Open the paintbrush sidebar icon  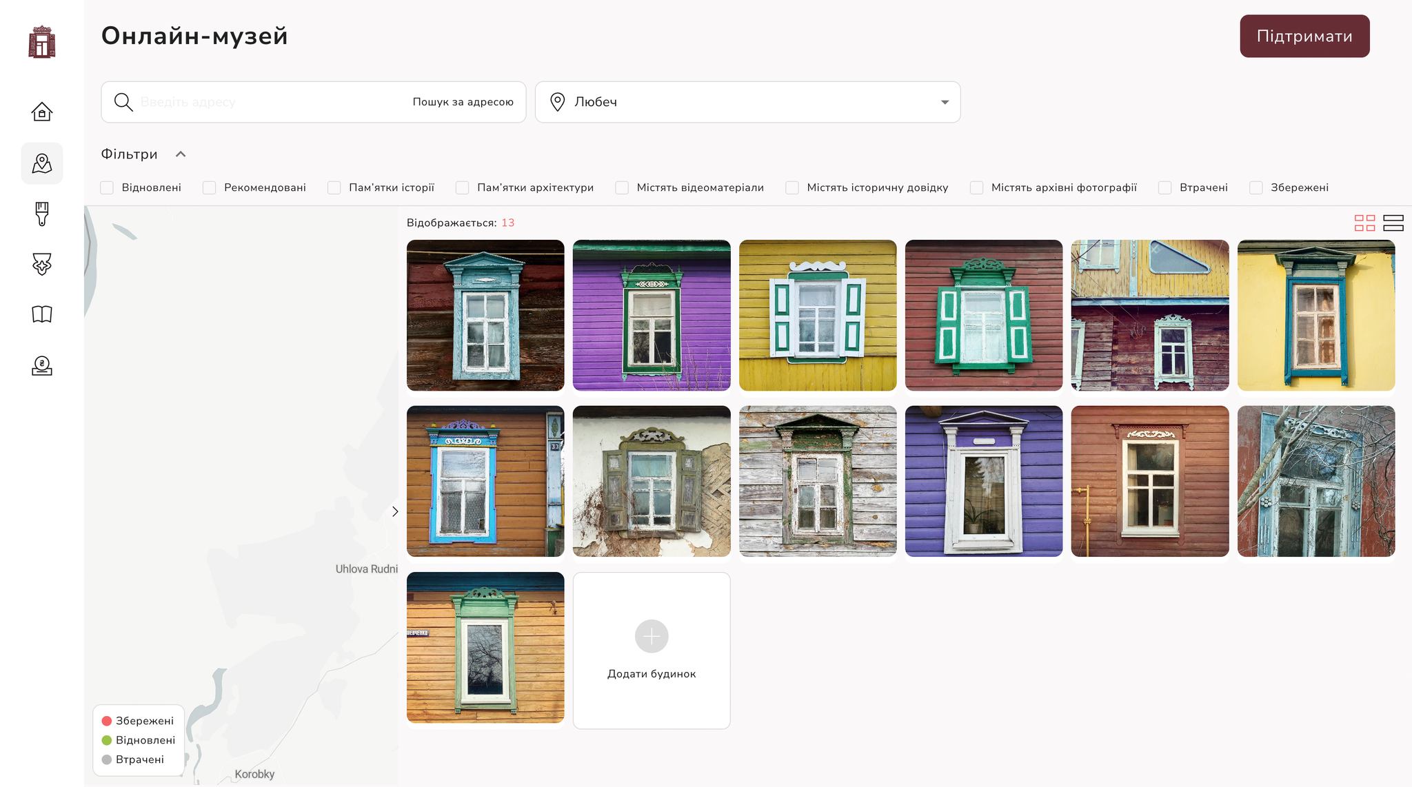(x=42, y=214)
